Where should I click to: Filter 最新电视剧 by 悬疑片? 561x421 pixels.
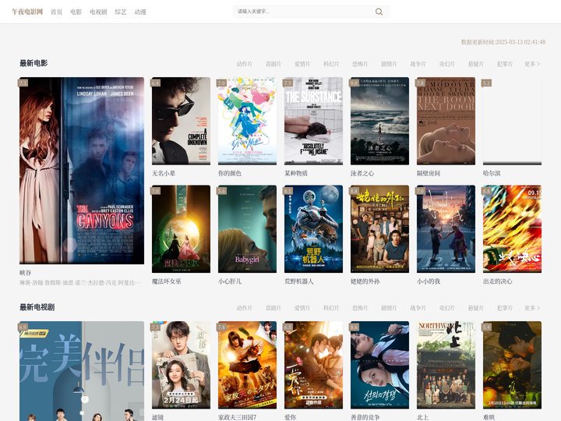coord(476,308)
